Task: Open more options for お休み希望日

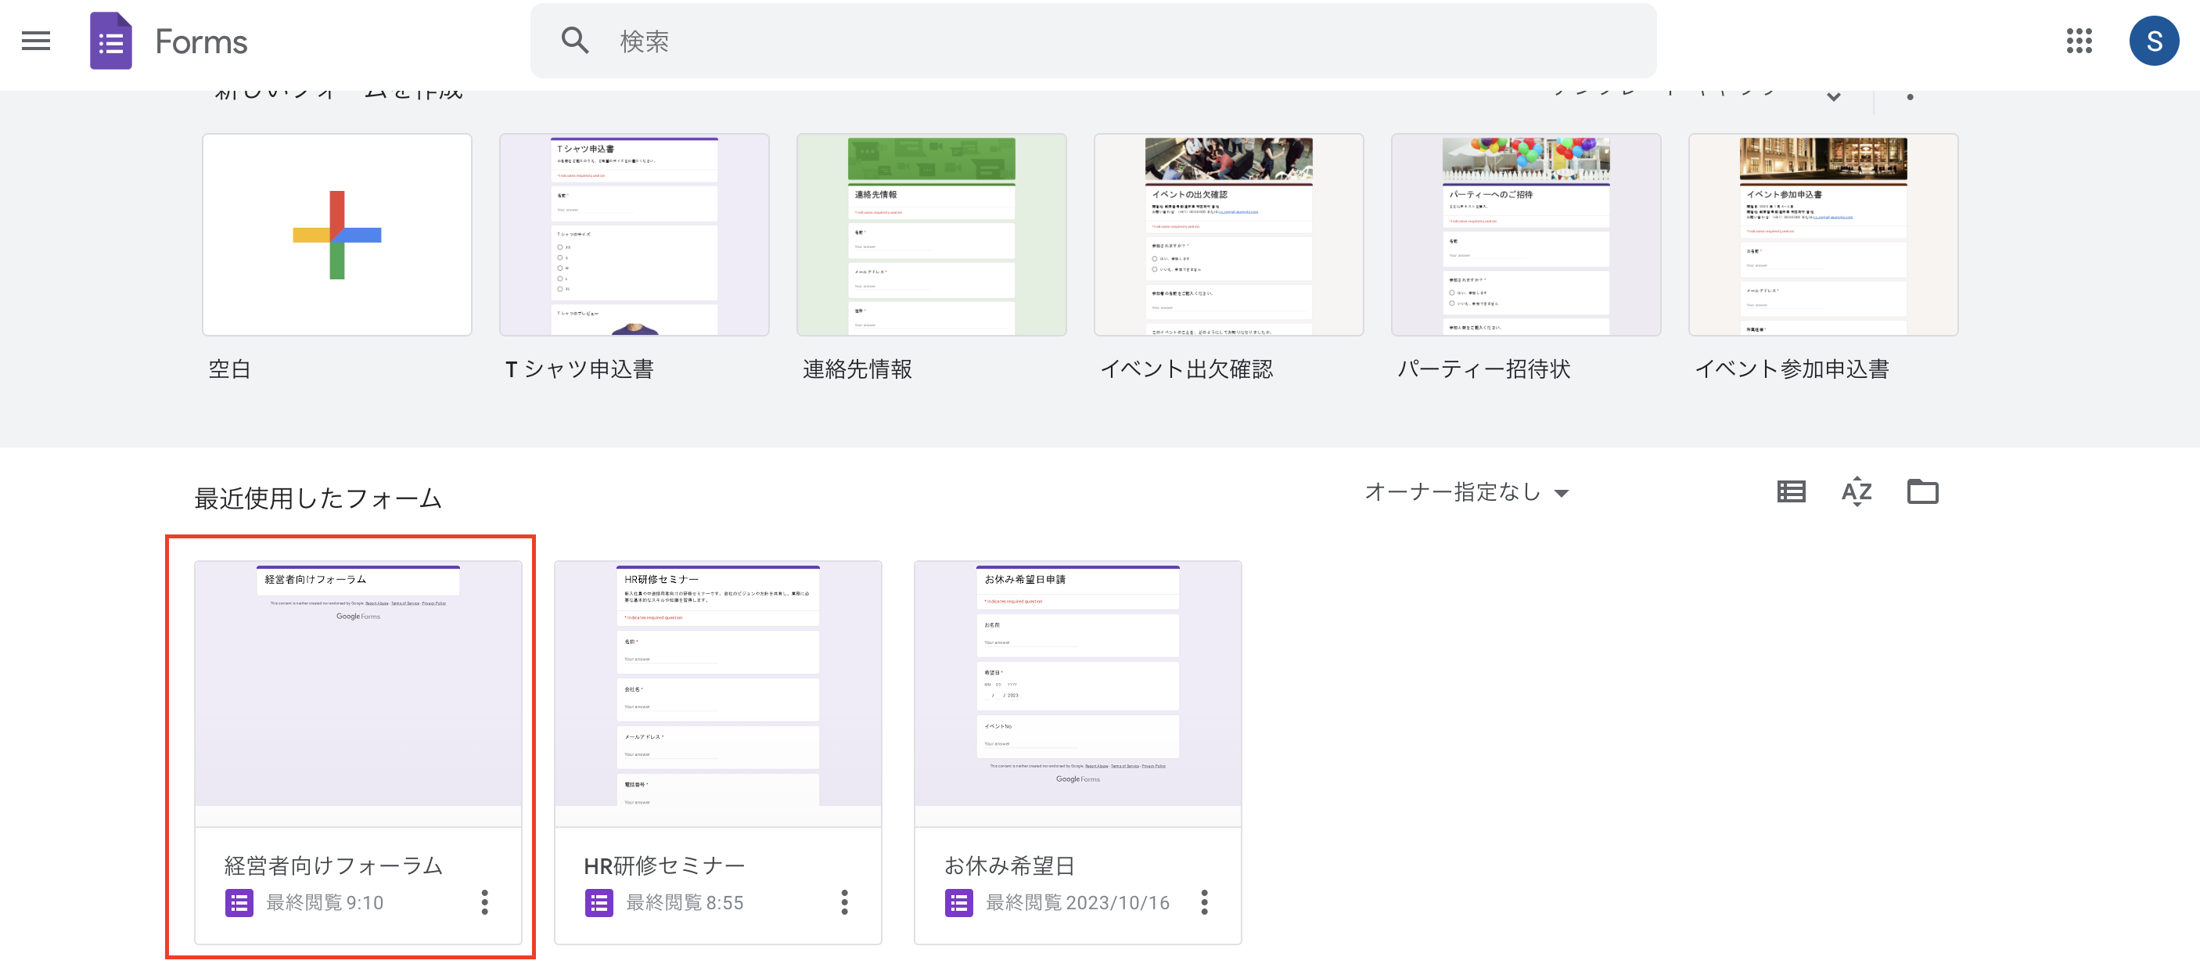Action: coord(1204,902)
